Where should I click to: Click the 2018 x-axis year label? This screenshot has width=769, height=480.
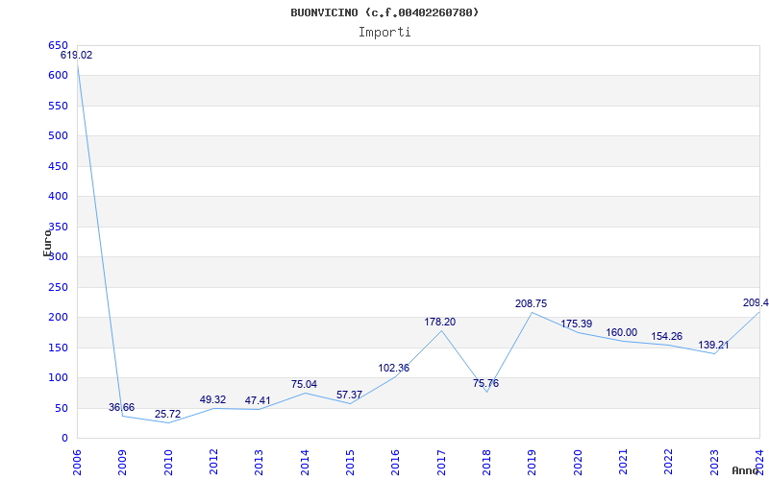[486, 463]
